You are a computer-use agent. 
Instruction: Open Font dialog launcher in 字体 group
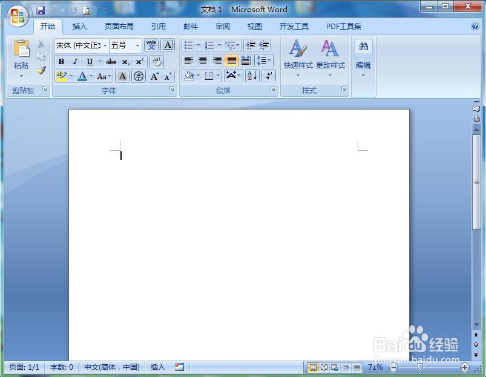171,89
